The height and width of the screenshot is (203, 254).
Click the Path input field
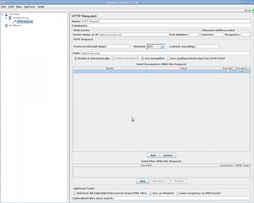166,53
